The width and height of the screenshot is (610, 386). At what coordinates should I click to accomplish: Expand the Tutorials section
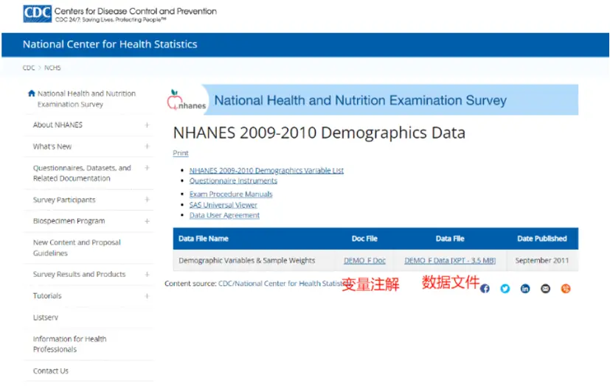147,296
